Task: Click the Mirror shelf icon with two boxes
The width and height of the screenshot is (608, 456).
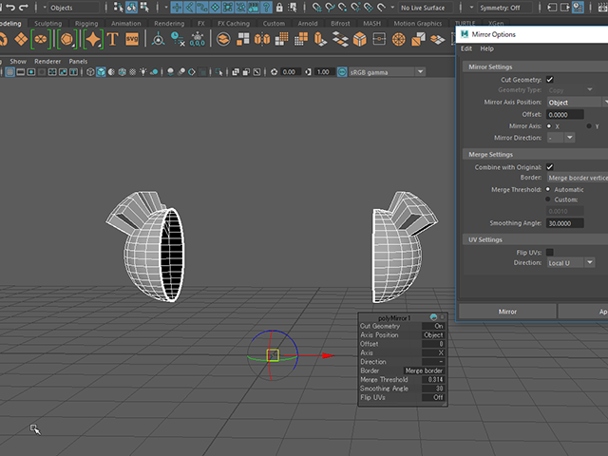Action: (x=262, y=39)
